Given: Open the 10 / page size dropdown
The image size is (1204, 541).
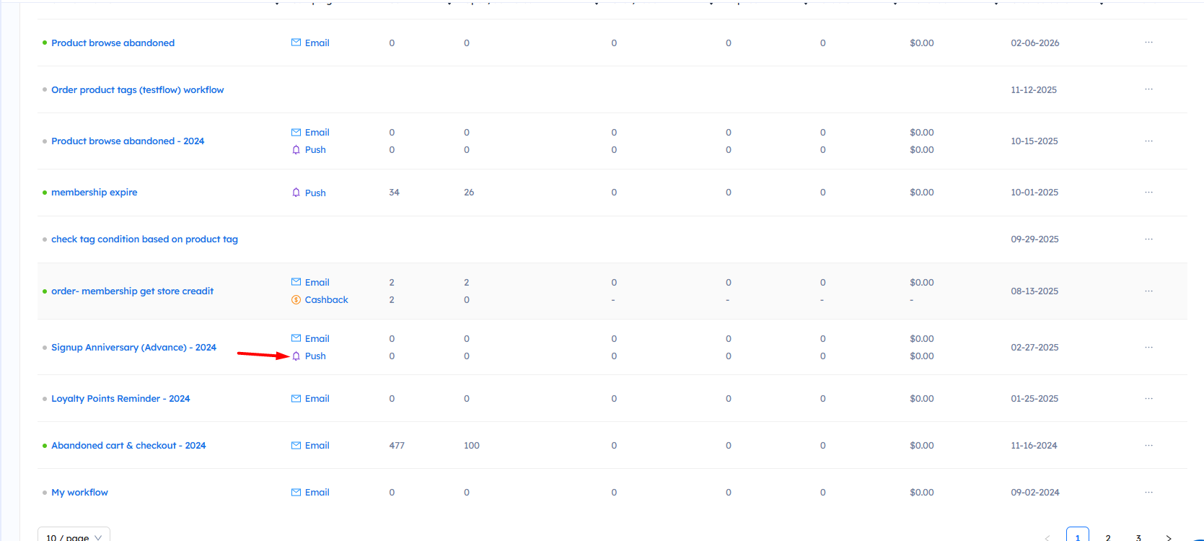Looking at the screenshot, I should [74, 537].
